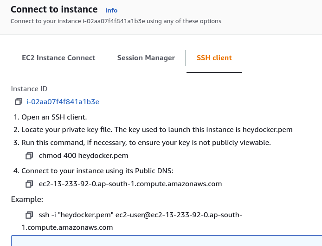The image size is (322, 246).
Task: Select the SSH client tab
Action: (214, 58)
